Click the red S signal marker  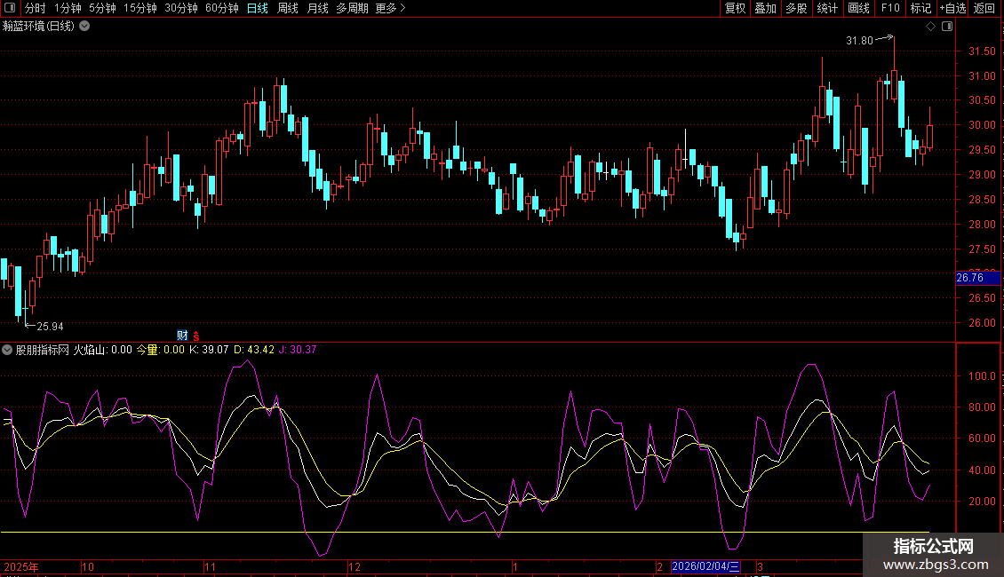(195, 335)
